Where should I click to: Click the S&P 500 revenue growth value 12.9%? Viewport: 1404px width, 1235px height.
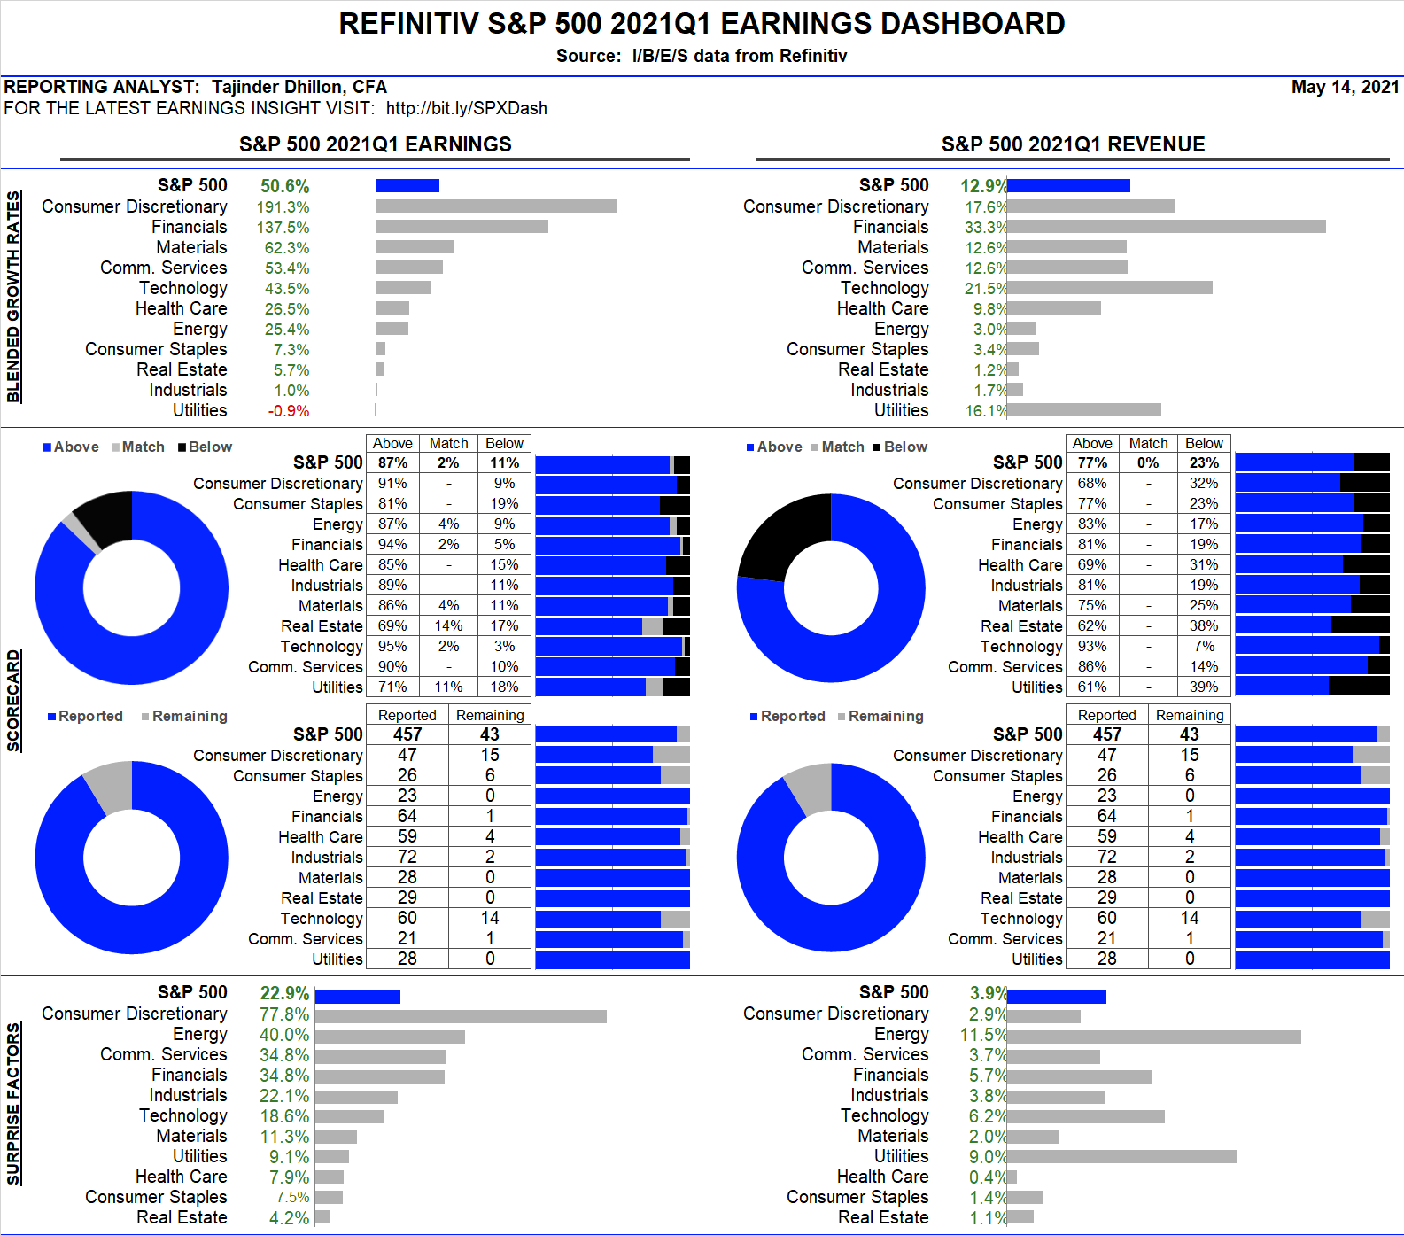pos(983,186)
